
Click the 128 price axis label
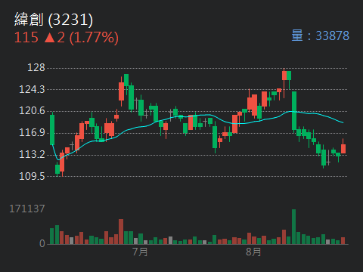pyautogui.click(x=36, y=67)
